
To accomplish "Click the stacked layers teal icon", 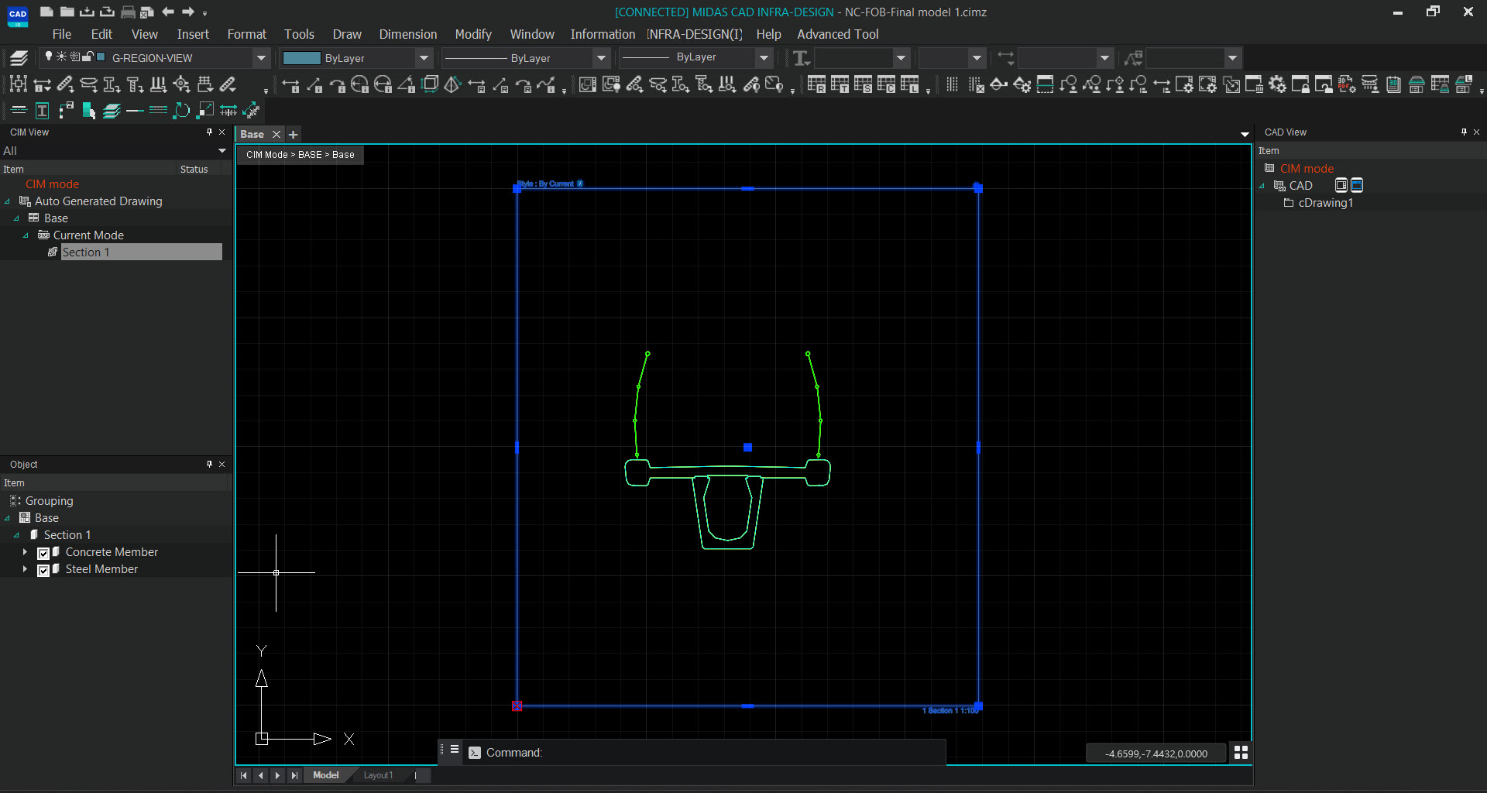I will pyautogui.click(x=112, y=110).
